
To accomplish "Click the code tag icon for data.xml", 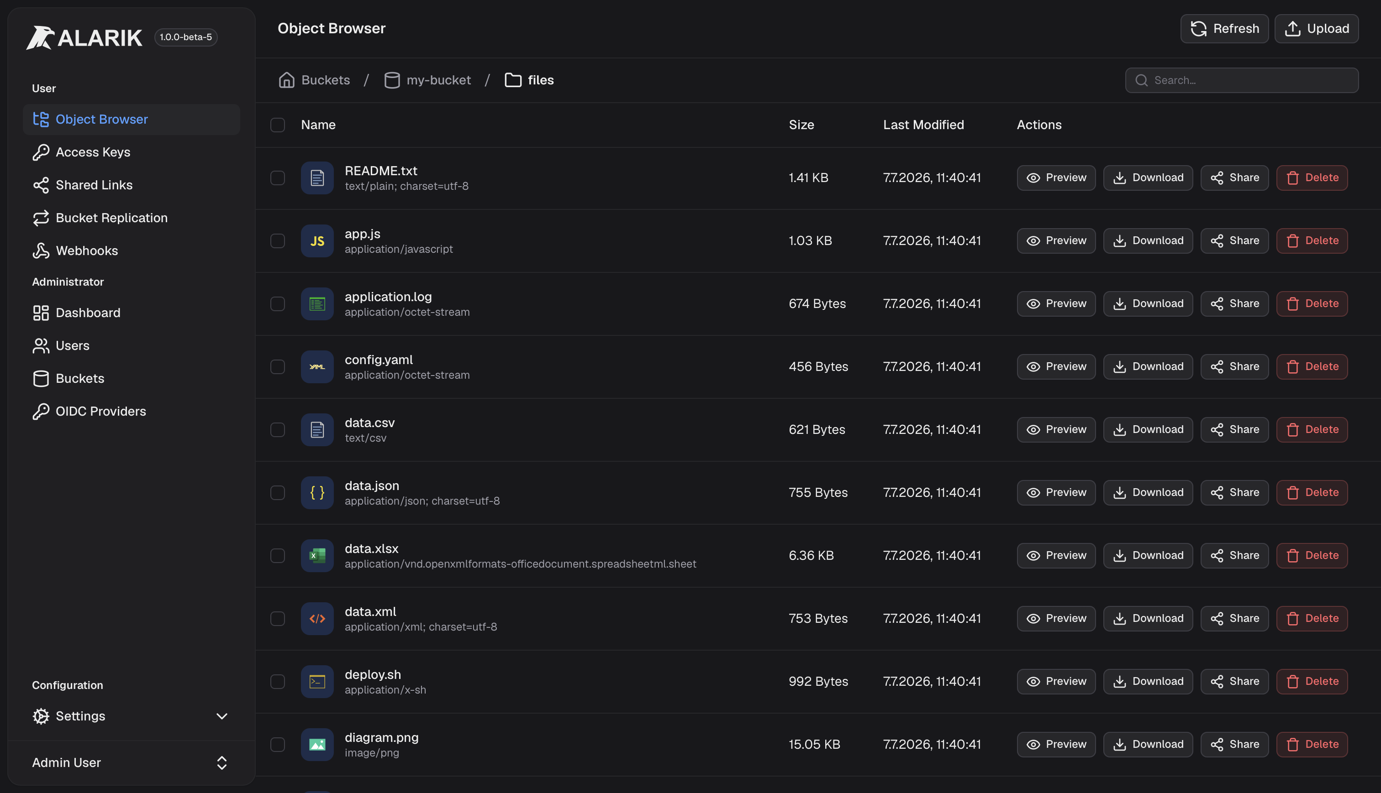I will [317, 619].
